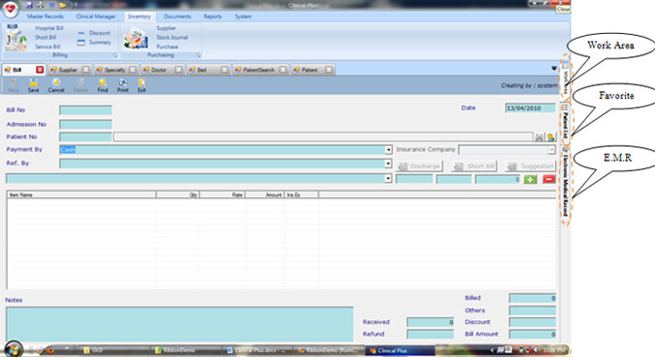
Task: Open the Reports ribbon tab
Action: [213, 16]
